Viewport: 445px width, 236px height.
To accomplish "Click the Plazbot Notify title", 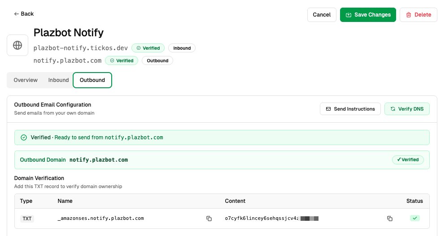I will [68, 33].
